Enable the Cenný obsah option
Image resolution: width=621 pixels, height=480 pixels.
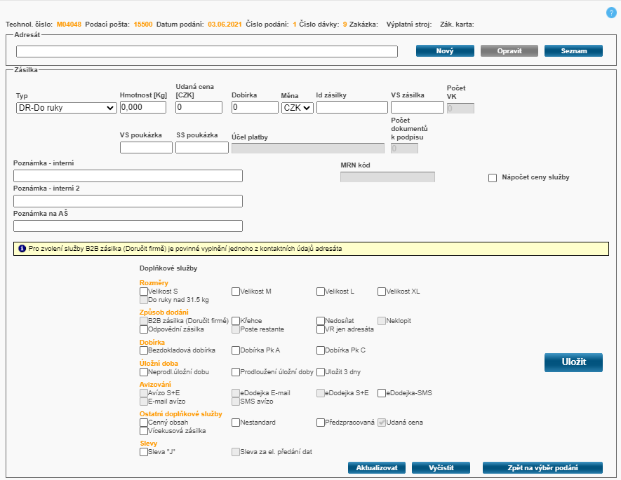(144, 423)
